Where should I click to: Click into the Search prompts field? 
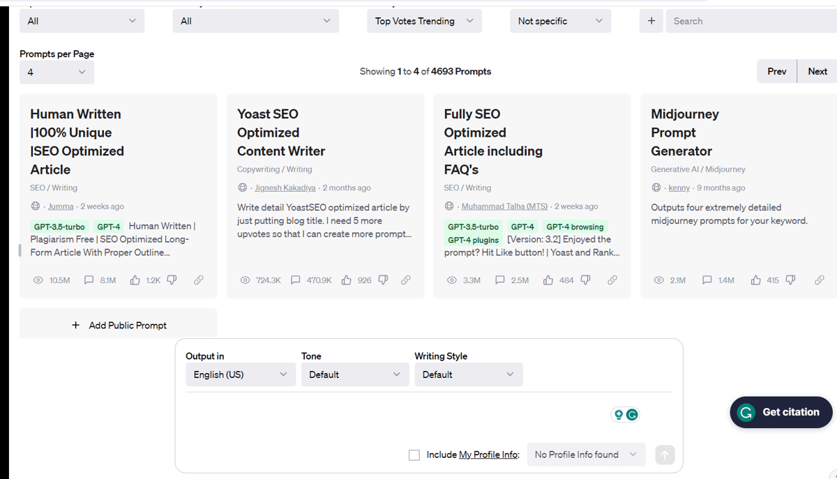tap(751, 21)
